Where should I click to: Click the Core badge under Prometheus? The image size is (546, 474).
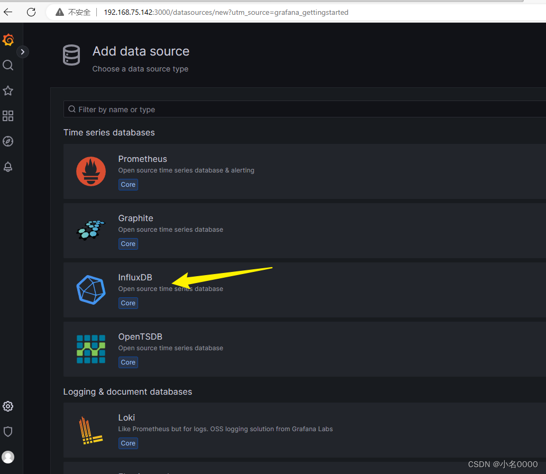pyautogui.click(x=128, y=185)
